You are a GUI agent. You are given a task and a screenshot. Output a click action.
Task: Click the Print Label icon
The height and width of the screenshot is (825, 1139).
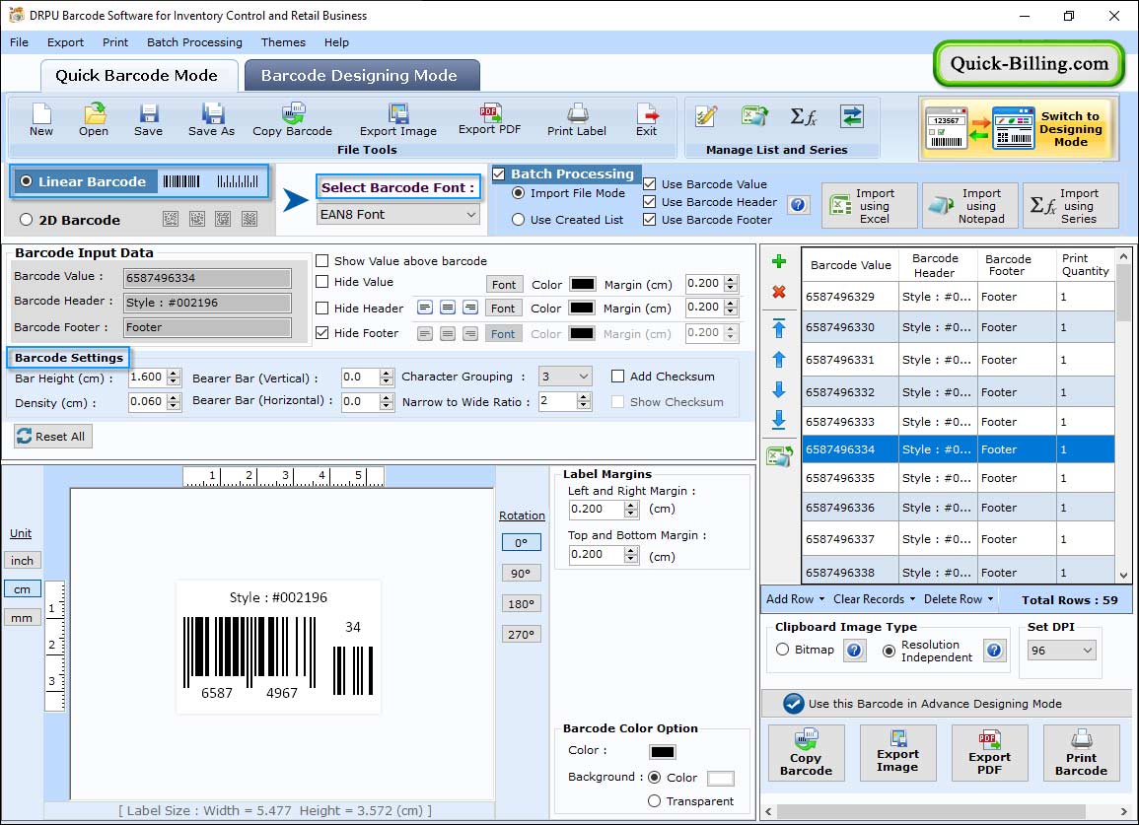pyautogui.click(x=577, y=120)
